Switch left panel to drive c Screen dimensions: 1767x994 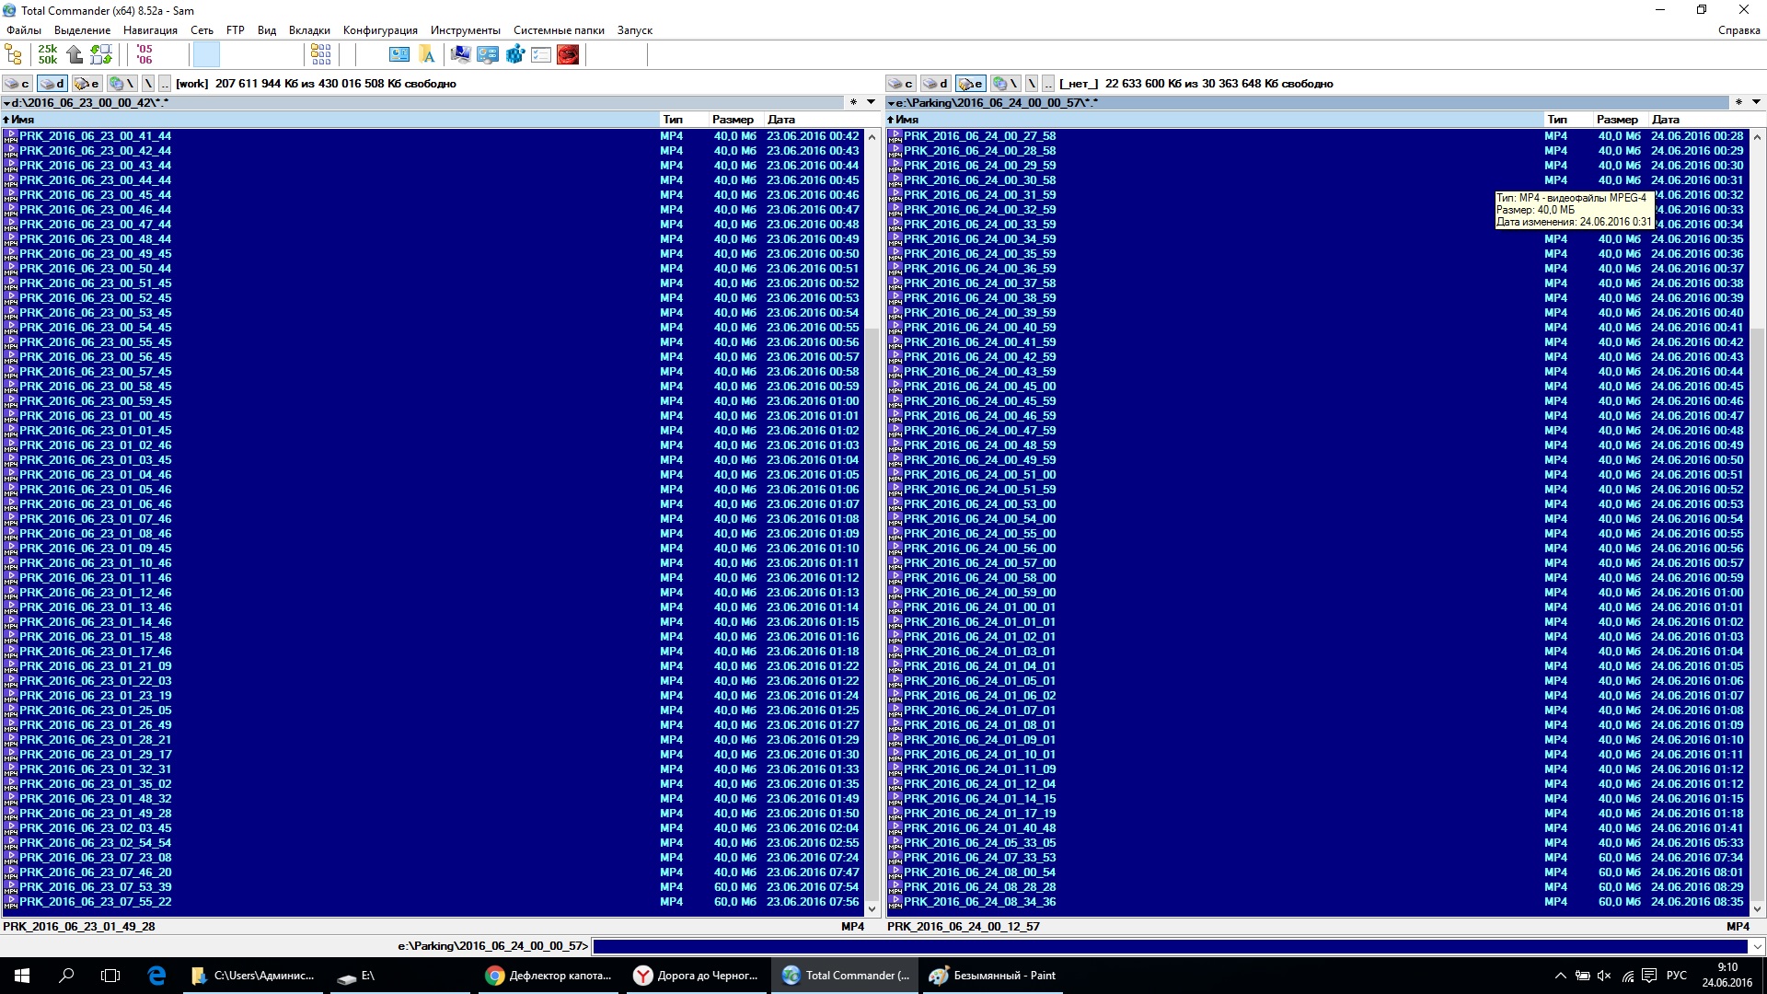click(x=17, y=84)
